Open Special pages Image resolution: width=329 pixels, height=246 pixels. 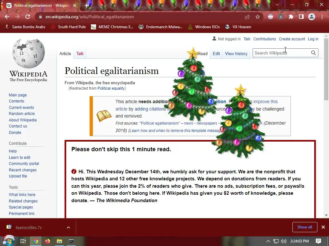click(21, 207)
